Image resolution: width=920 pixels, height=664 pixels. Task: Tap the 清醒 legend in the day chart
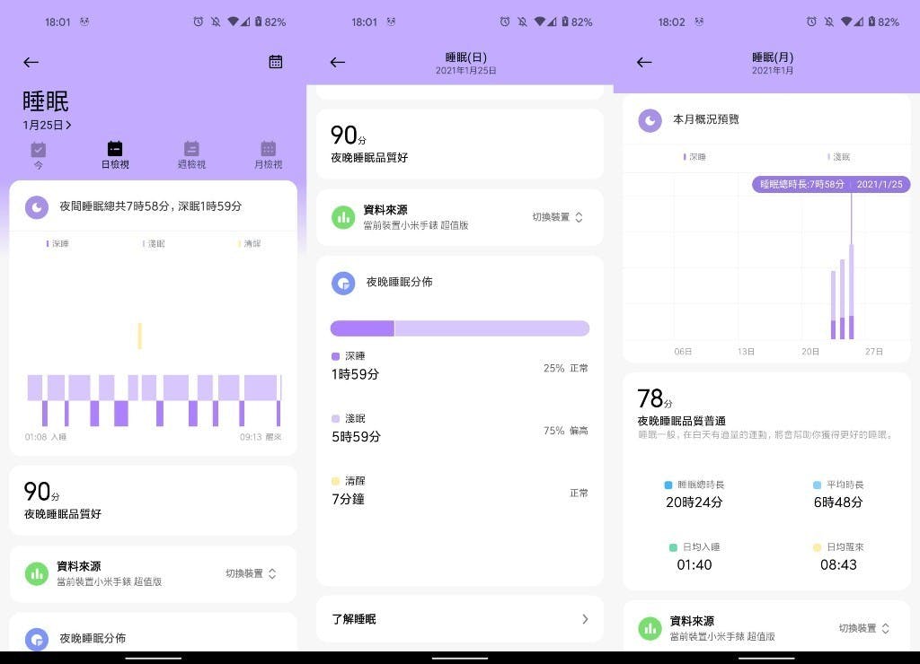(250, 244)
